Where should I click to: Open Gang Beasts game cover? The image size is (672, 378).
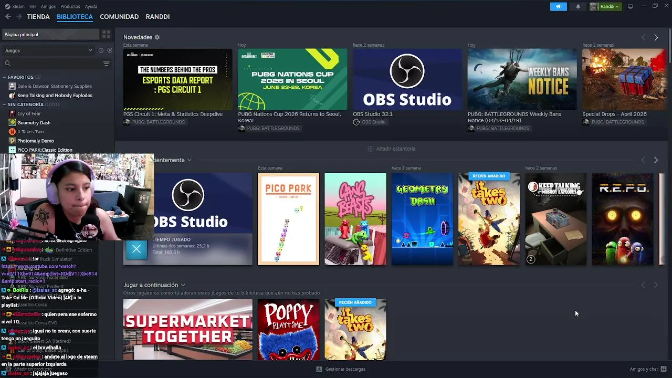coord(355,219)
